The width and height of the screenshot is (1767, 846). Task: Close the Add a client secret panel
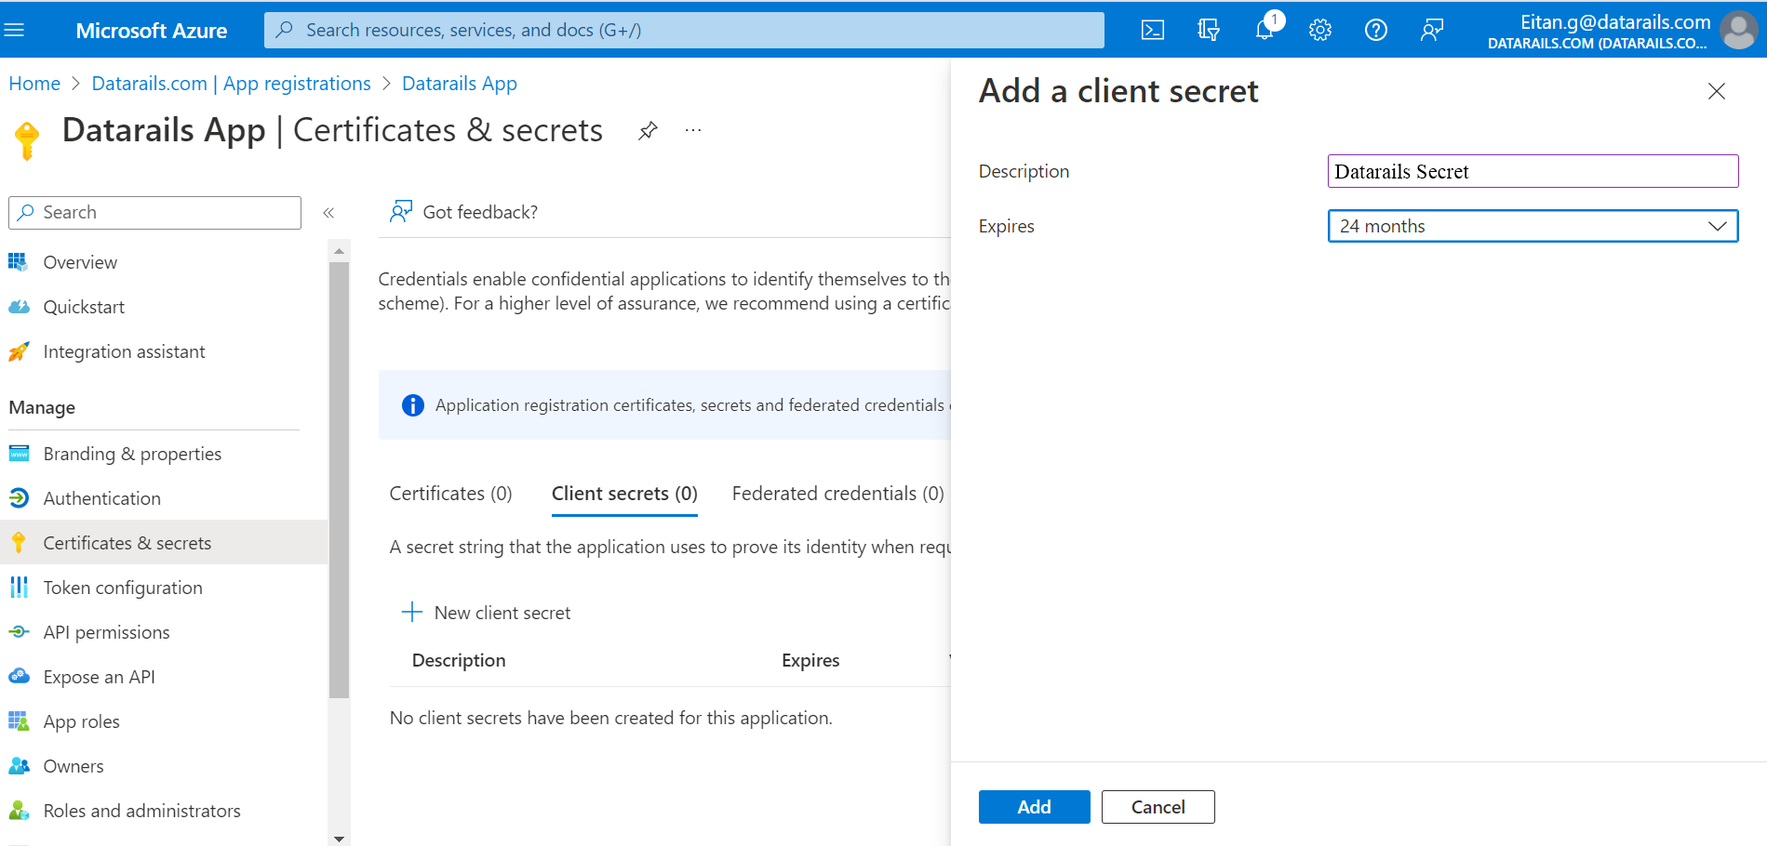(x=1716, y=91)
